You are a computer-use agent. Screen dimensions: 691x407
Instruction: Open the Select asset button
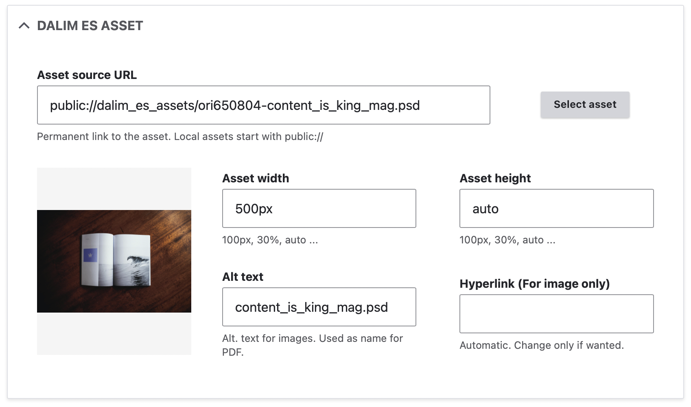(x=585, y=105)
